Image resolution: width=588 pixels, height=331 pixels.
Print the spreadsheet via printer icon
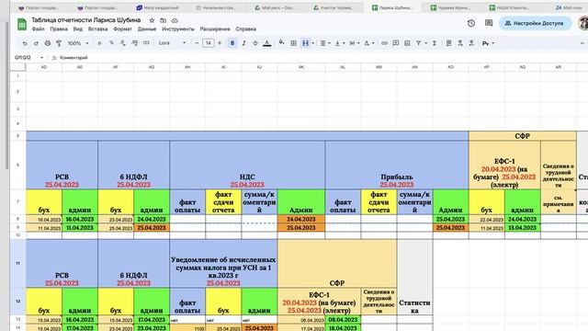tap(48, 43)
